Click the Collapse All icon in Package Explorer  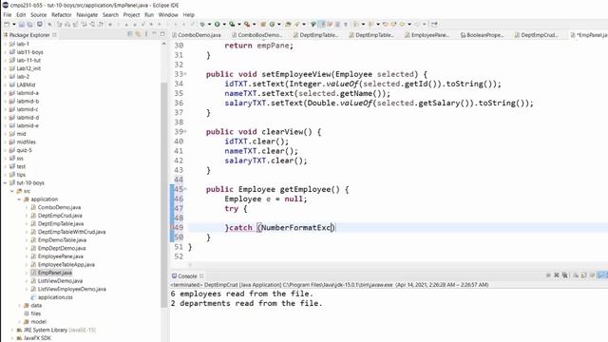coord(130,34)
